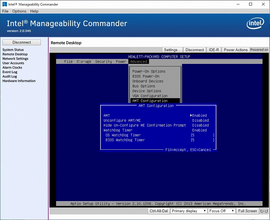Image resolution: width=270 pixels, height=220 pixels.
Task: Expand the Primary display dropdown
Action: [189, 211]
